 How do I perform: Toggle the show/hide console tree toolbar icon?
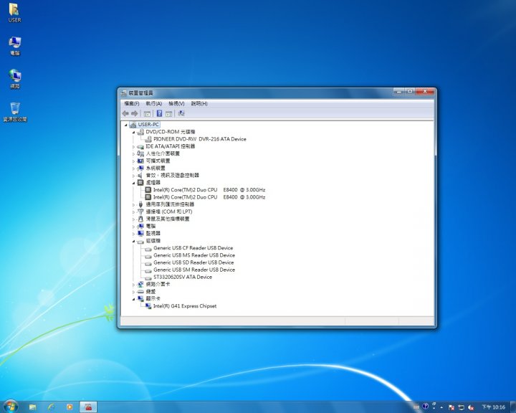point(147,113)
